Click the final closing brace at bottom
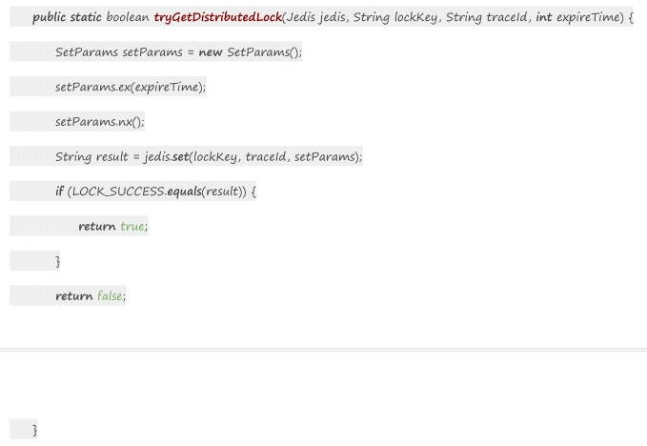This screenshot has height=446, width=647. [x=35, y=433]
